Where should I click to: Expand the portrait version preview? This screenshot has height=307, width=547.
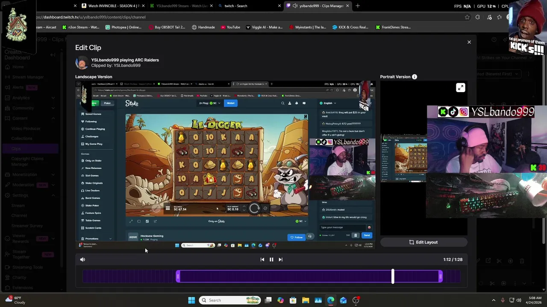tap(460, 87)
